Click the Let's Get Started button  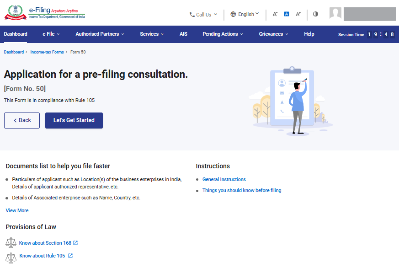pos(74,120)
